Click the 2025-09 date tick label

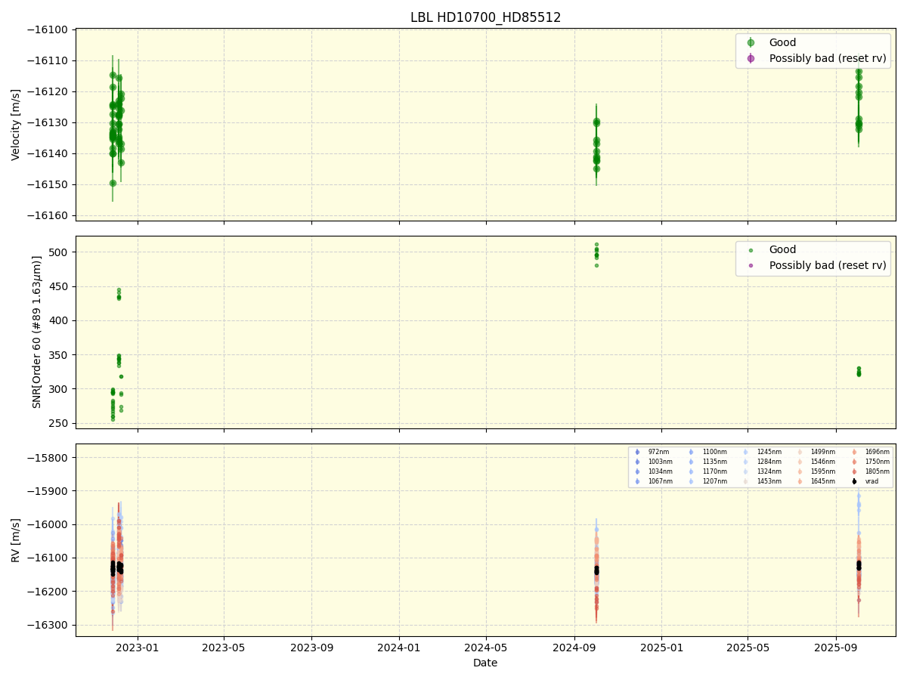point(836,648)
